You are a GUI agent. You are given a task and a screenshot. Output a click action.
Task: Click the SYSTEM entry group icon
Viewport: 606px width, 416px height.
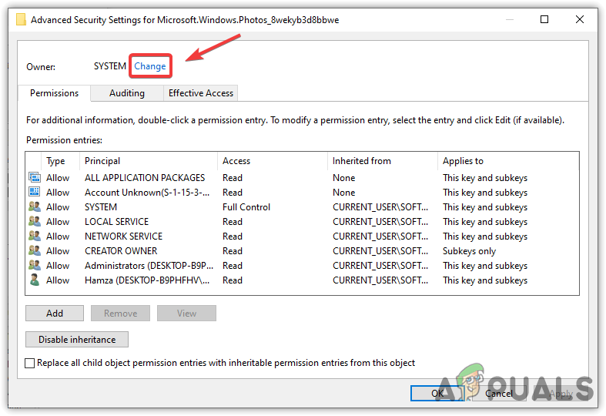(35, 206)
